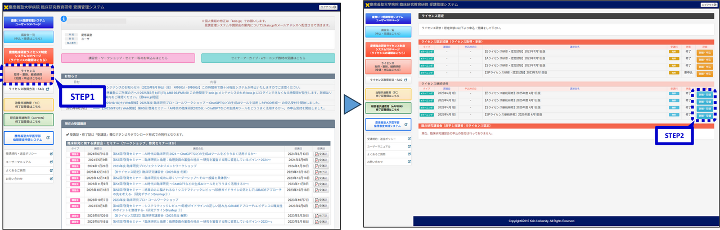Click external-link icon beside よくあるご質問, right window
The image size is (720, 230).
(409, 154)
